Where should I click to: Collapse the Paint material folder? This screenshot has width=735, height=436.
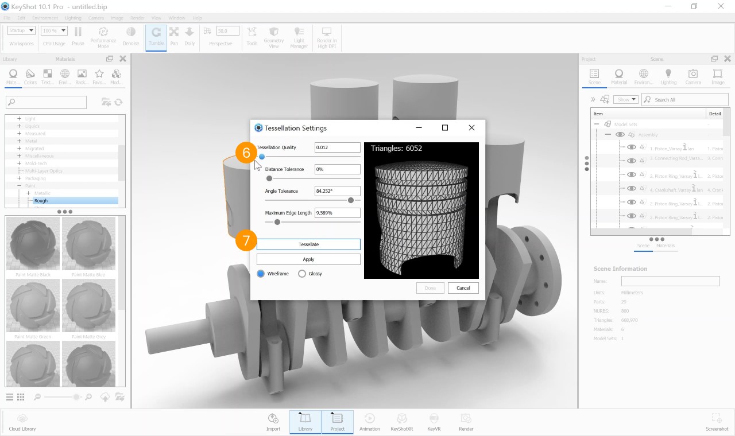[19, 185]
